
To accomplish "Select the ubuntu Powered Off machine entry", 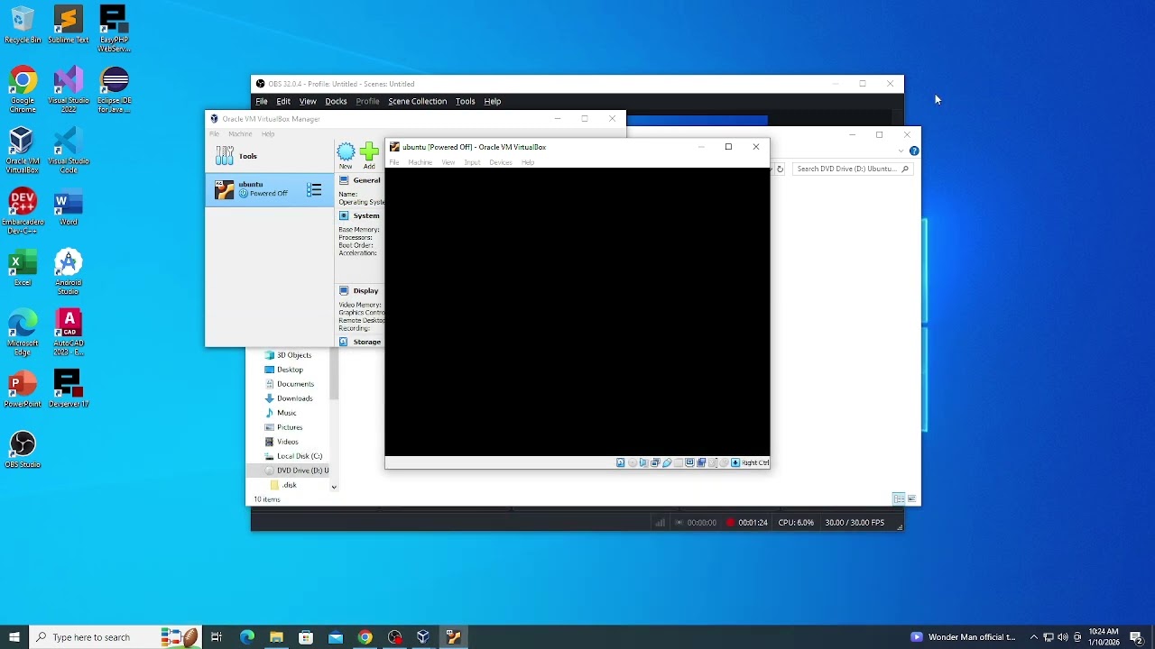I will [x=270, y=189].
